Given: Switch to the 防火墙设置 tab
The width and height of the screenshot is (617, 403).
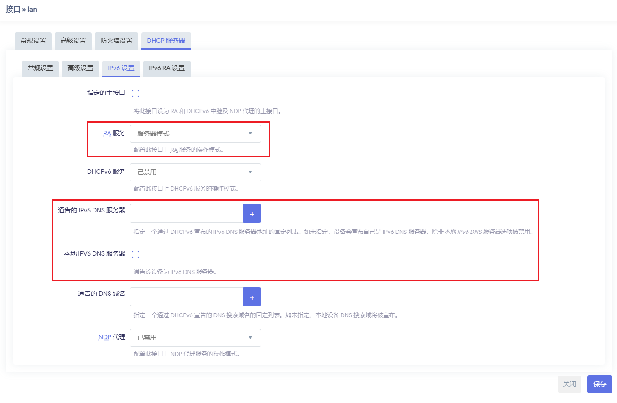Looking at the screenshot, I should coord(116,41).
